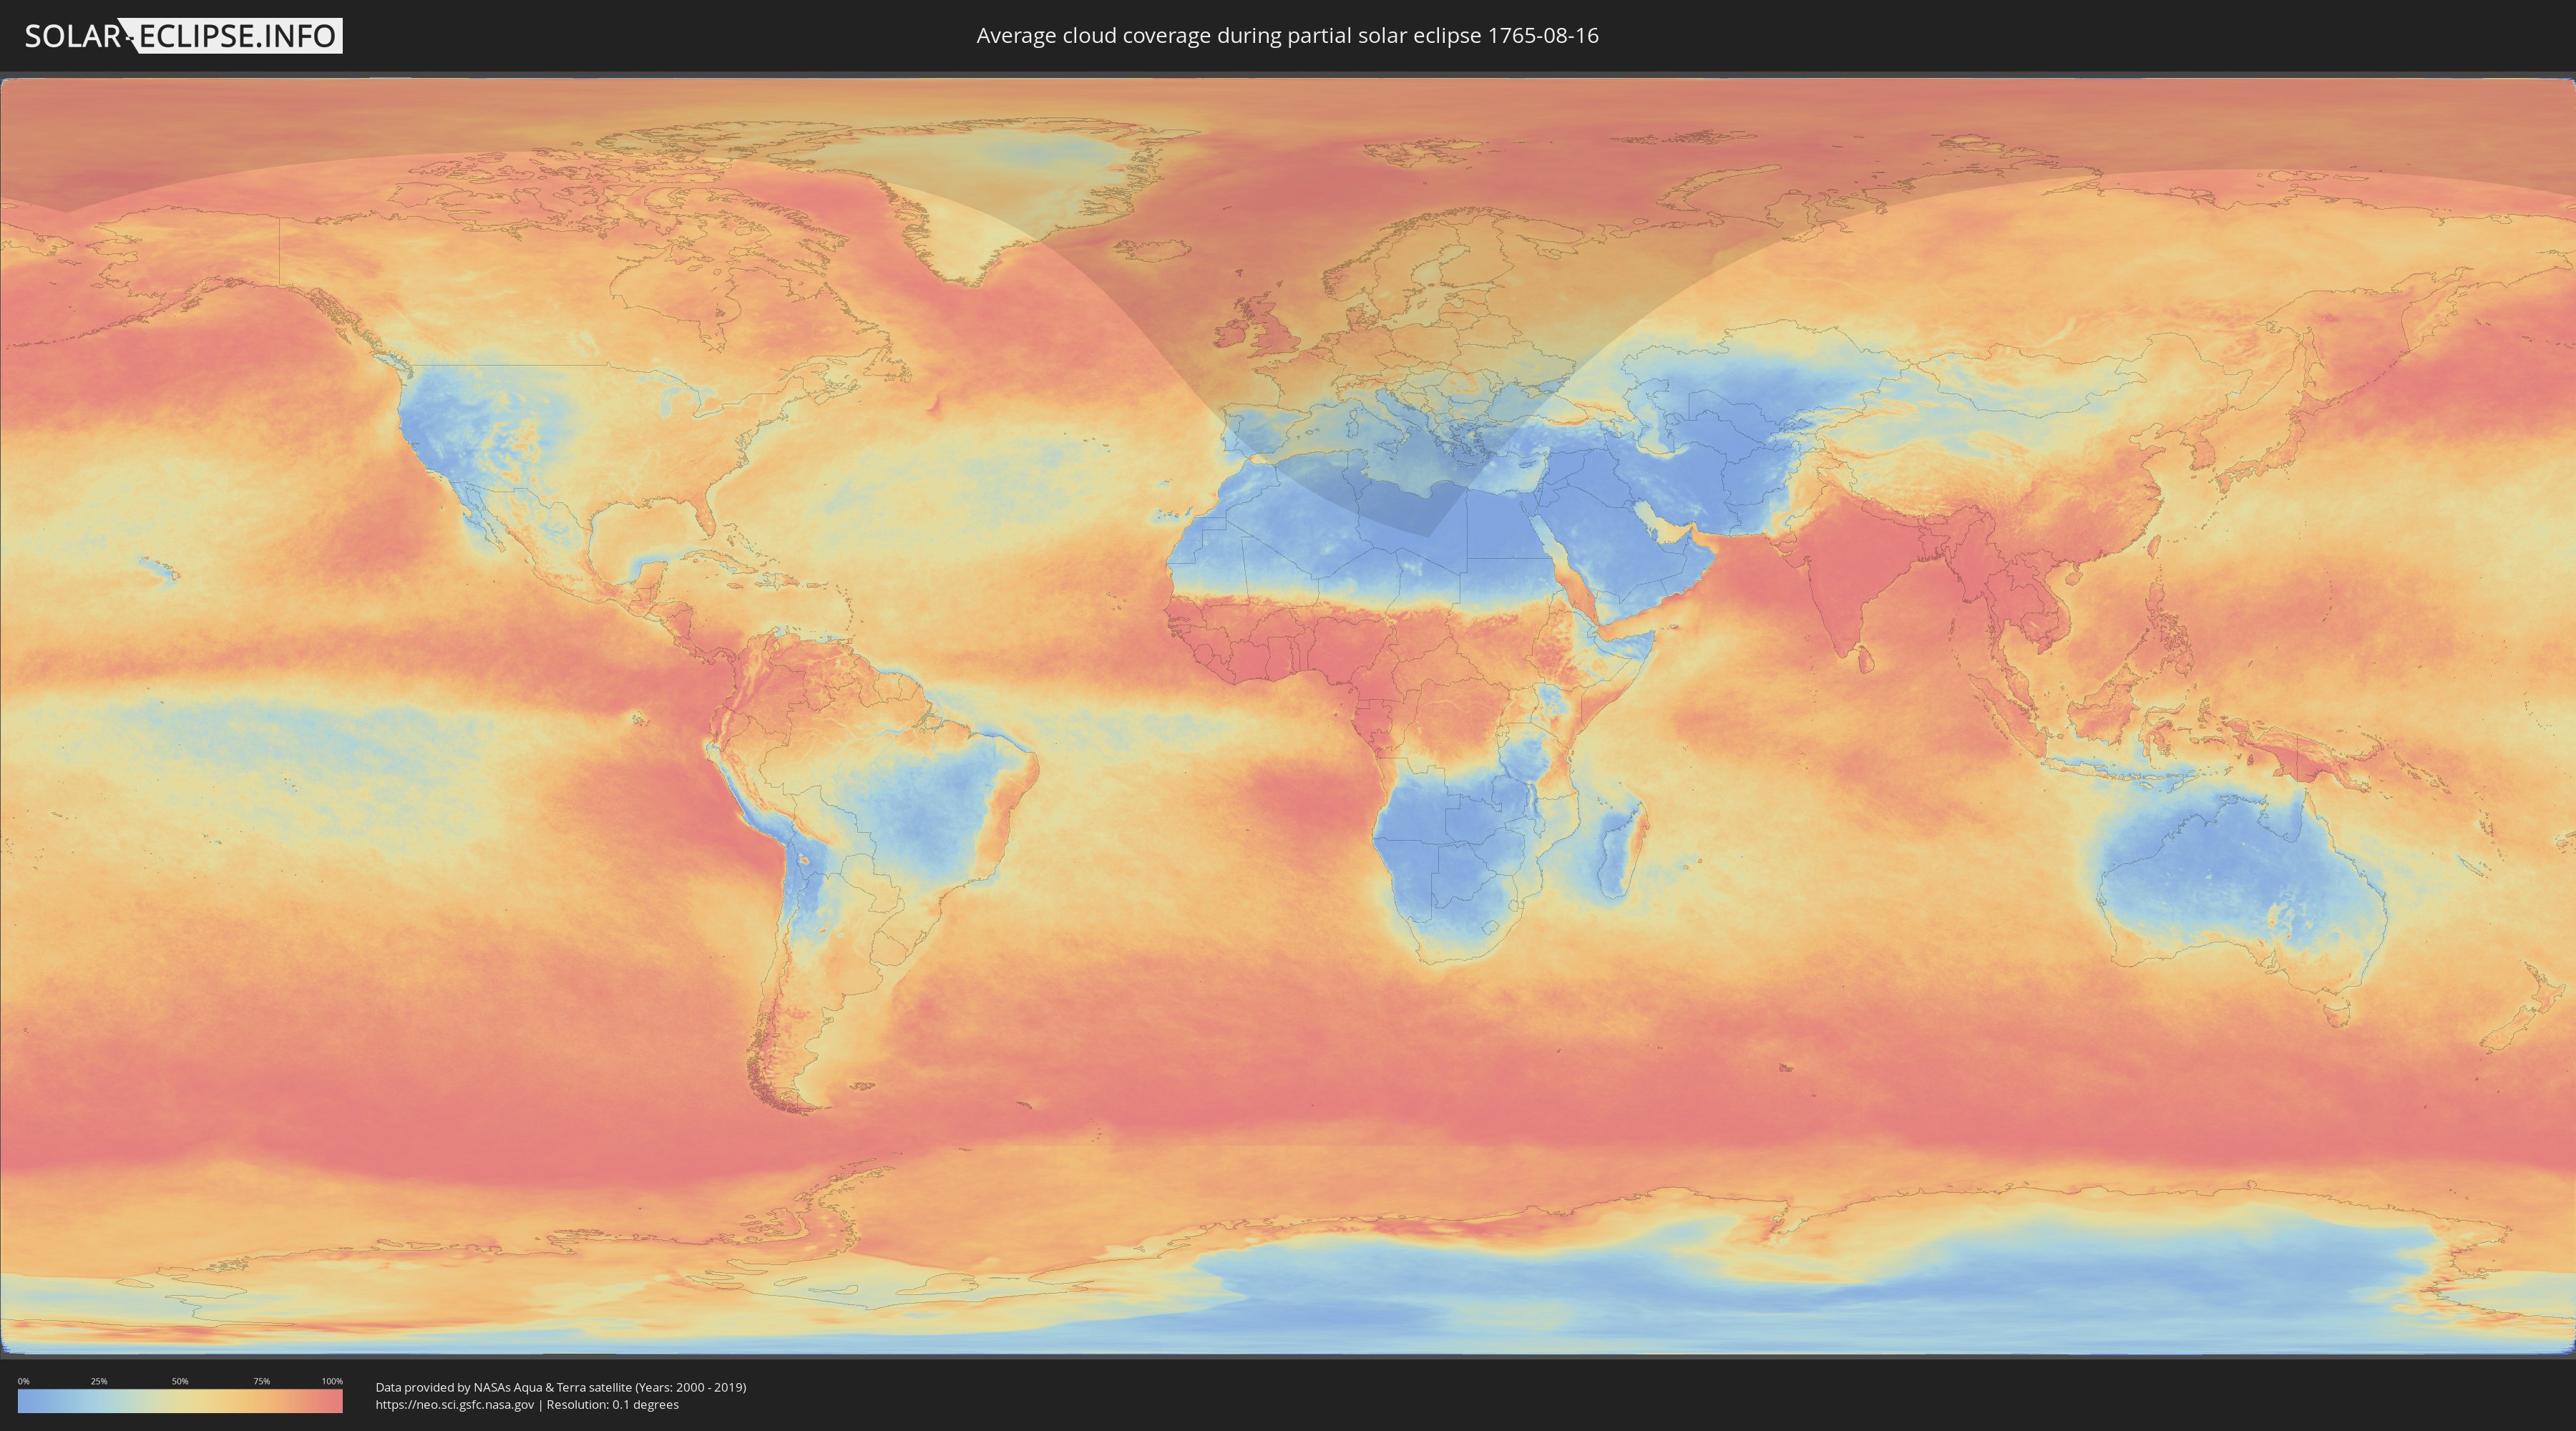Click the '75%' legend label
Image resolution: width=2576 pixels, height=1431 pixels.
point(261,1381)
